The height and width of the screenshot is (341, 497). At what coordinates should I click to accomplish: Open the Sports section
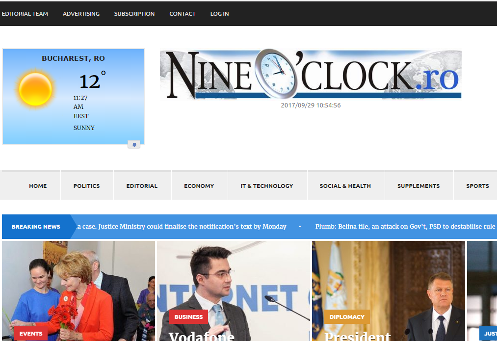pyautogui.click(x=477, y=186)
